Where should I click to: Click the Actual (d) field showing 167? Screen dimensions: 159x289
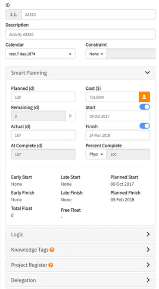pos(43,135)
